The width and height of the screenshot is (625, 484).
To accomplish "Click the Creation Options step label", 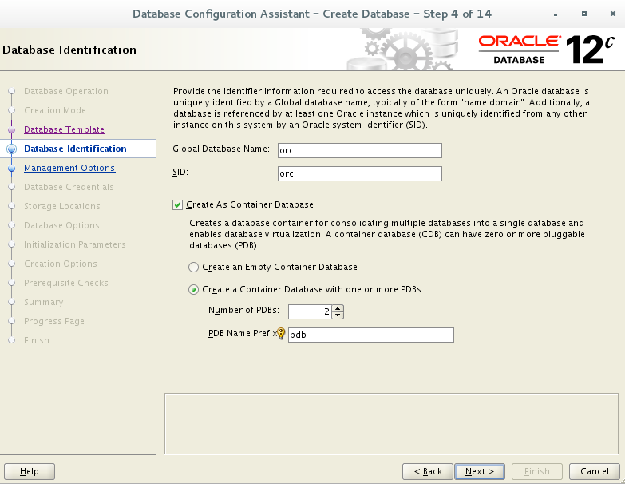I will (60, 264).
